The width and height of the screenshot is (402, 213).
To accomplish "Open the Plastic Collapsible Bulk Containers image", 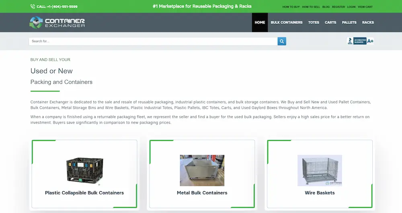I will tap(84, 170).
